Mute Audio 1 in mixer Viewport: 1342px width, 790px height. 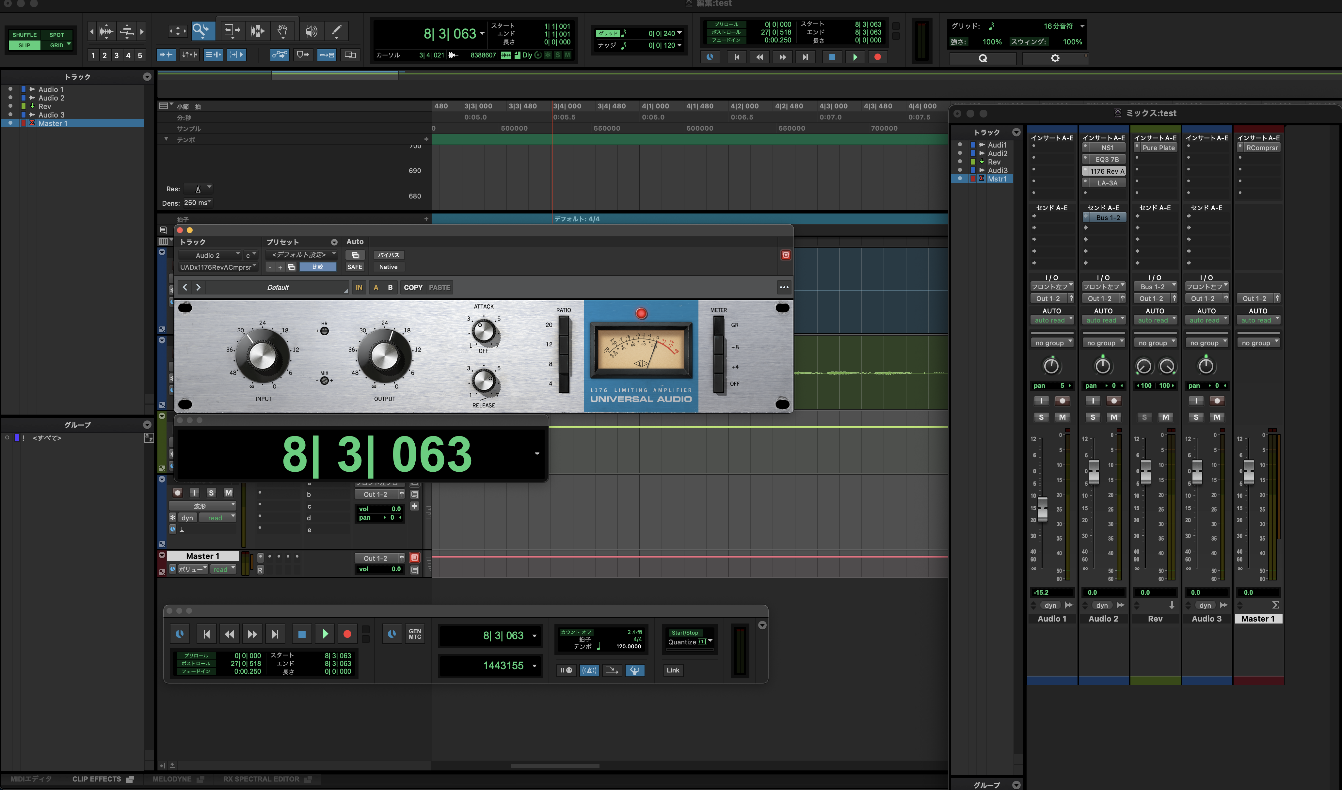1062,417
